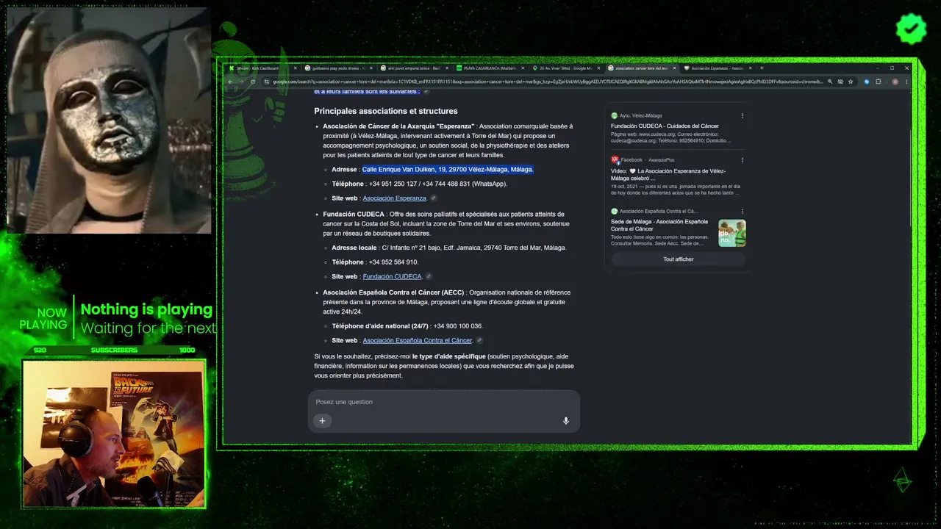Open source chip after Asociación Española Contra el Cáncer

479,341
